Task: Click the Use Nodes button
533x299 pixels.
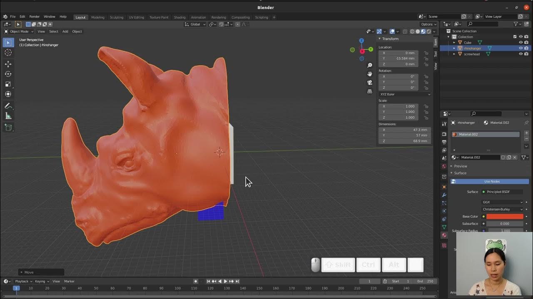Action: click(490, 181)
